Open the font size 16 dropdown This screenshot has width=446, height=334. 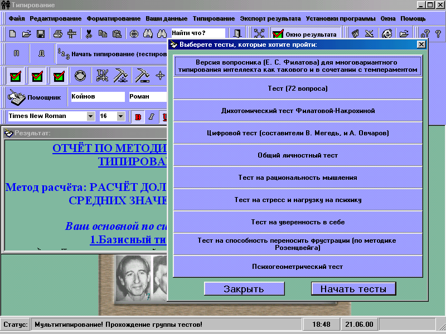(120, 116)
